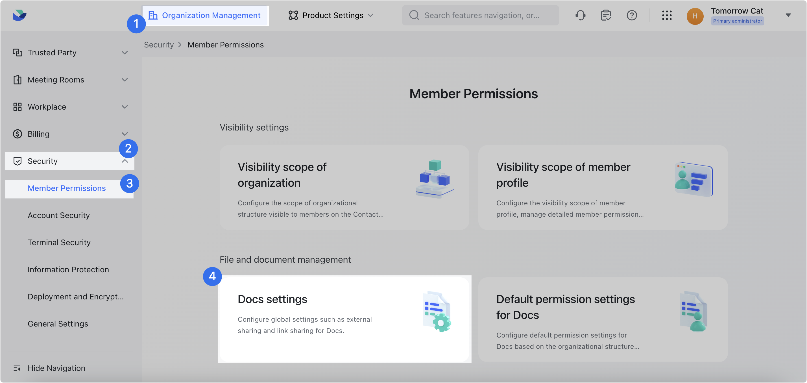Image resolution: width=807 pixels, height=383 pixels.
Task: Click the Lark logo in the top corner
Action: click(x=19, y=15)
